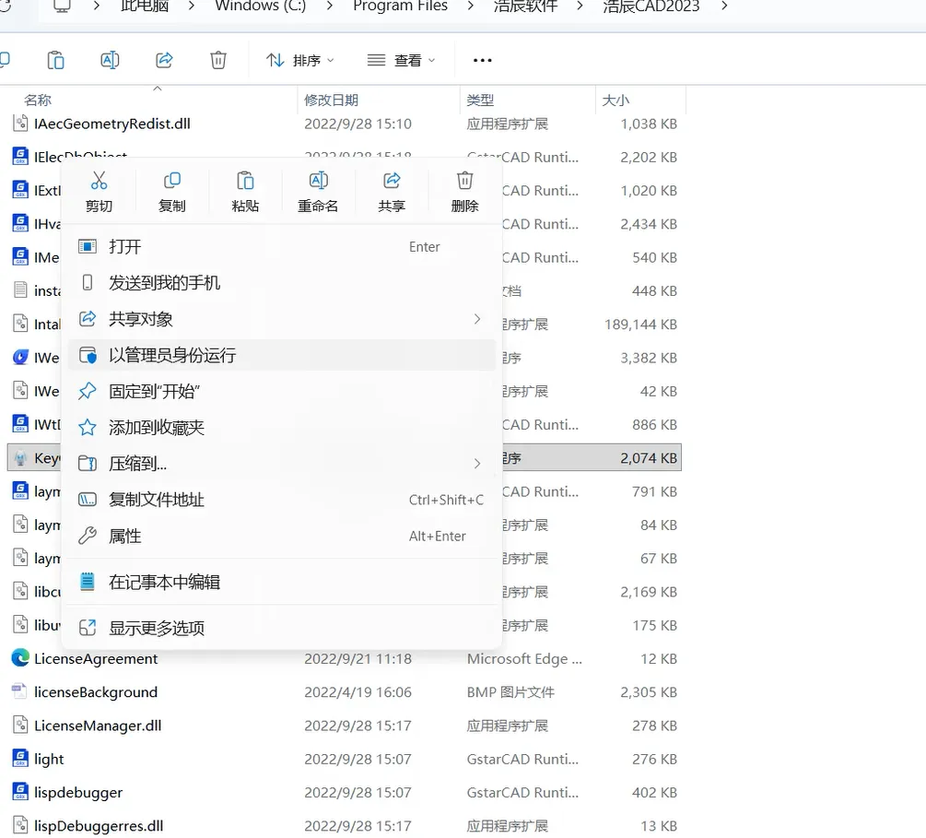The image size is (926, 838).
Task: Click date 2022/4/19 16:06
Action: coord(358,692)
